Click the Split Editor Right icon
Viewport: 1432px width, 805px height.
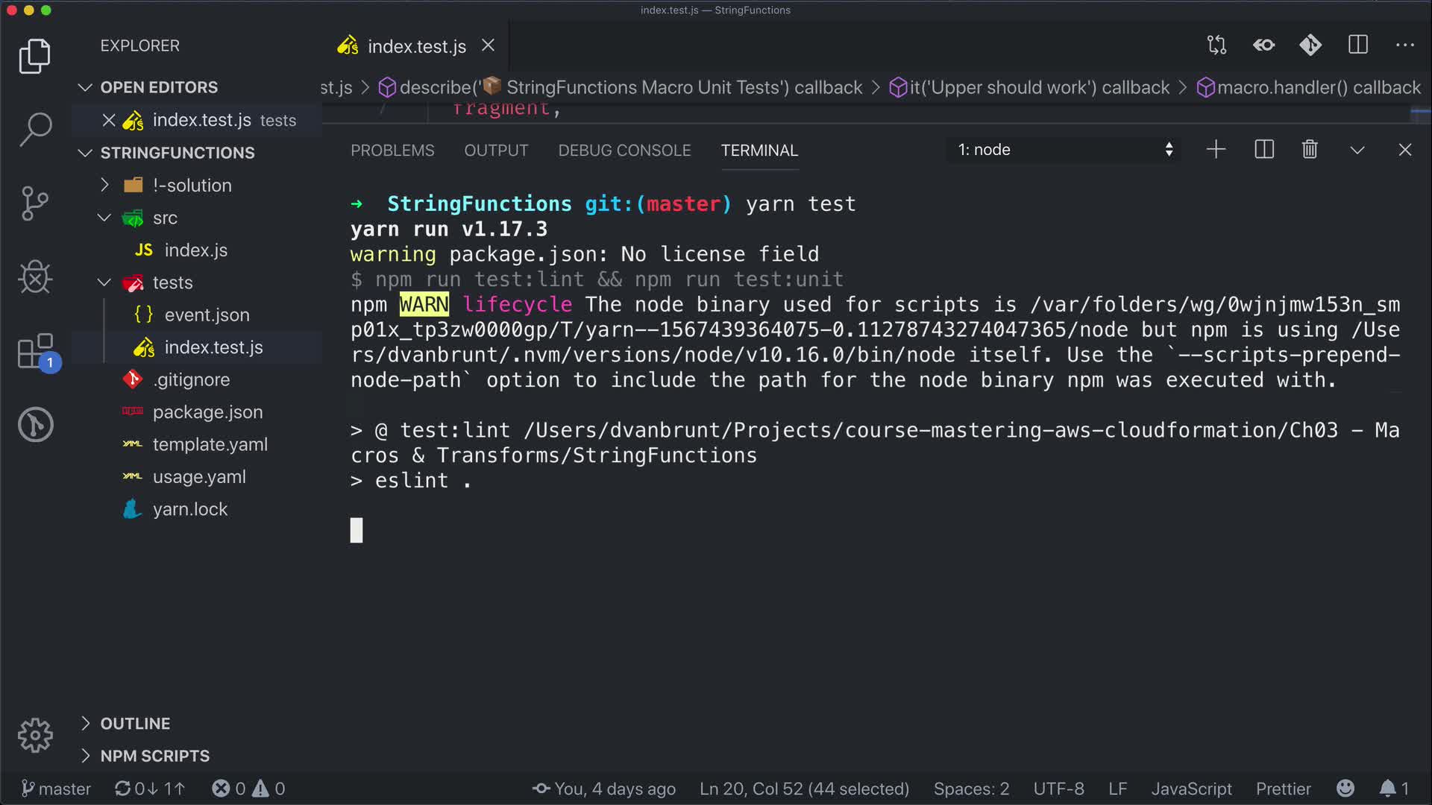pyautogui.click(x=1358, y=45)
